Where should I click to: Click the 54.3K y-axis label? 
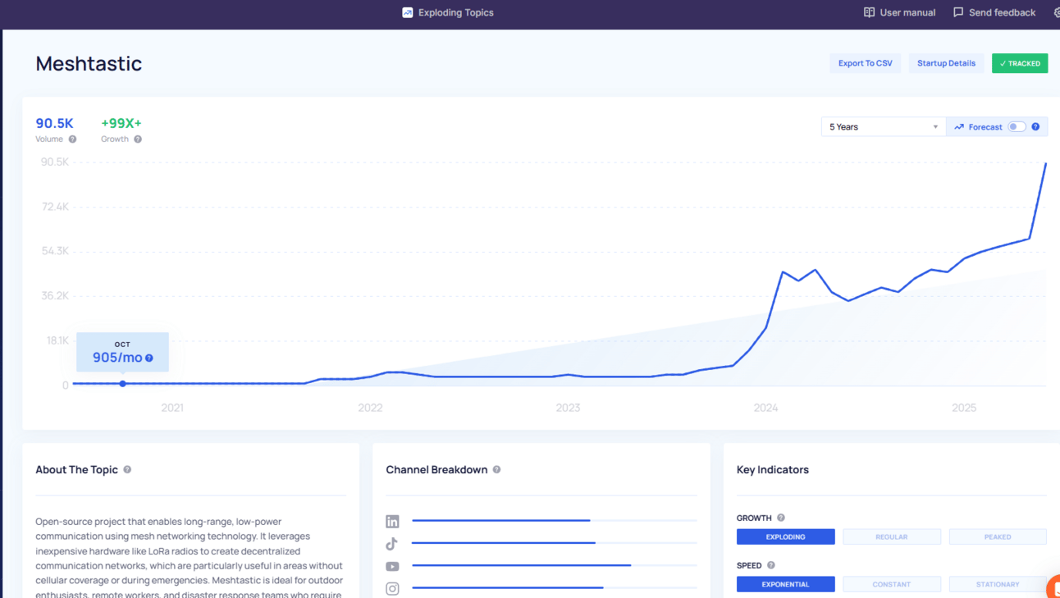click(55, 251)
